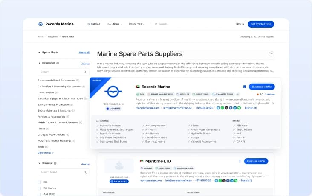The image size is (312, 196).
Task: Open Records Marine's X (Twitter) icon
Action: (226, 108)
